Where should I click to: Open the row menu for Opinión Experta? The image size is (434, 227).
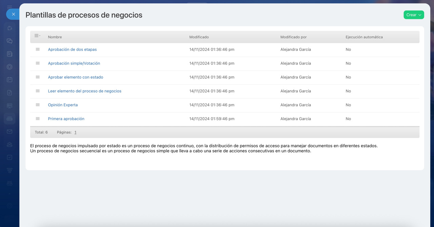click(38, 105)
